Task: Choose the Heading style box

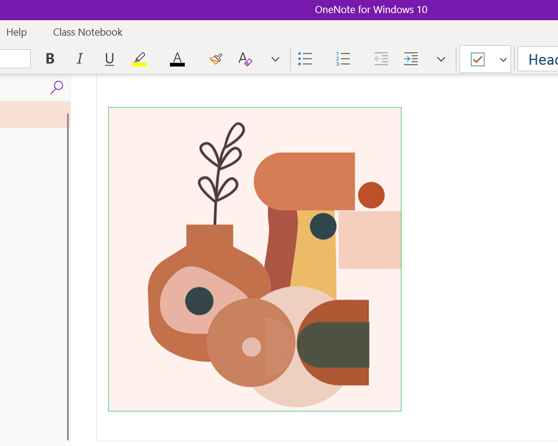Action: tap(538, 59)
